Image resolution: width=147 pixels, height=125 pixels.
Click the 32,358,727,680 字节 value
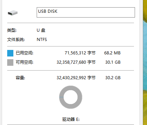(76, 62)
